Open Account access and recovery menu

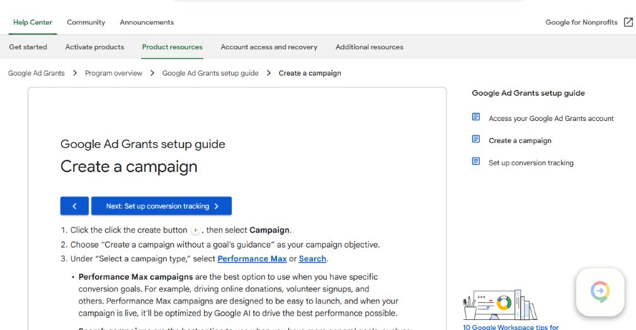[x=269, y=47]
